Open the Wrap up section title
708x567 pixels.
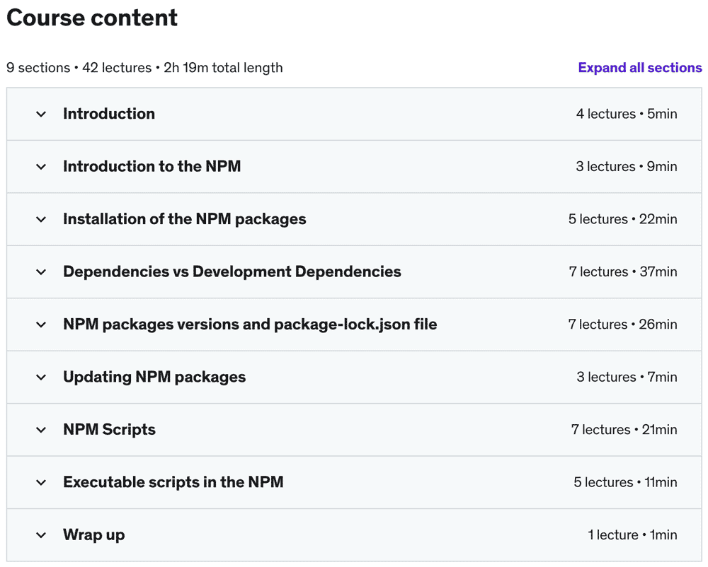[x=93, y=535]
